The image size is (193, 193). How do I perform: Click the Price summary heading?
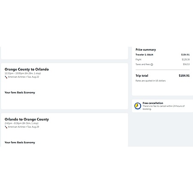(146, 50)
